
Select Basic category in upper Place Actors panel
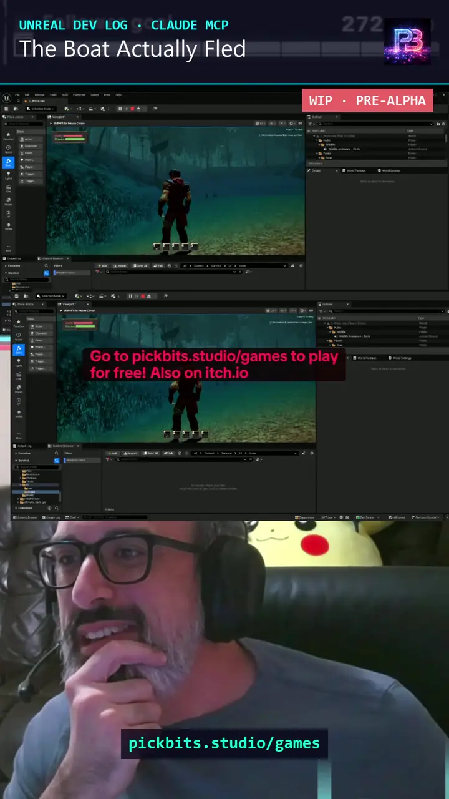click(8, 162)
